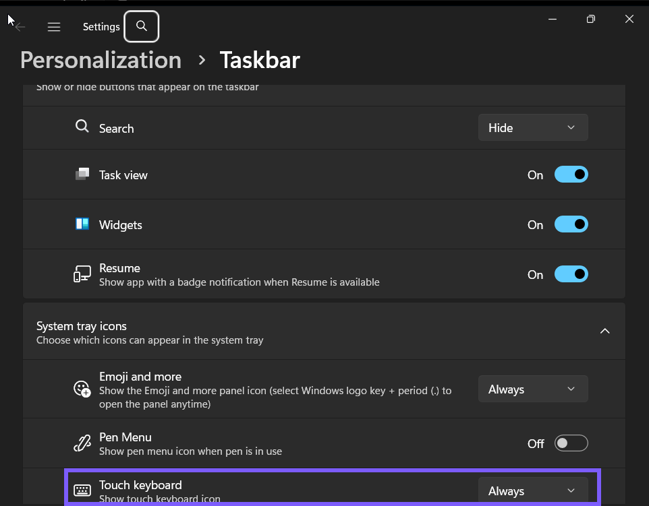649x506 pixels.
Task: Click 'Choose which icons can appear in the system tray'
Action: (150, 340)
